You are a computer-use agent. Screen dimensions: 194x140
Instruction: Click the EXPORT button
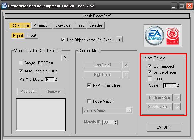pos(164,127)
